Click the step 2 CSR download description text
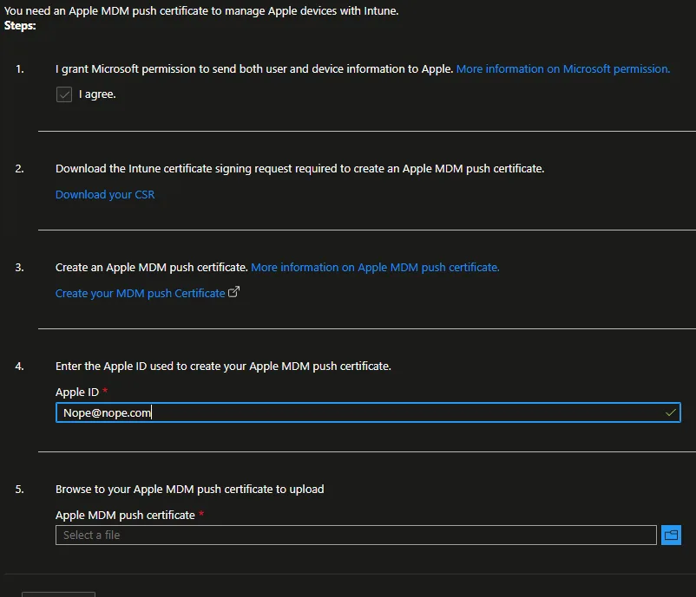This screenshot has height=597, width=696. (299, 168)
